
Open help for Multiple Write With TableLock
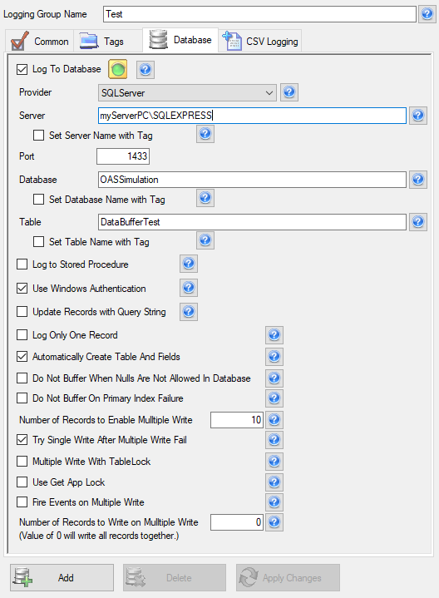(x=274, y=462)
